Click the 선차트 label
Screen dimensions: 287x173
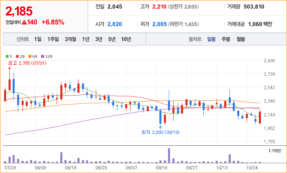tap(23, 39)
